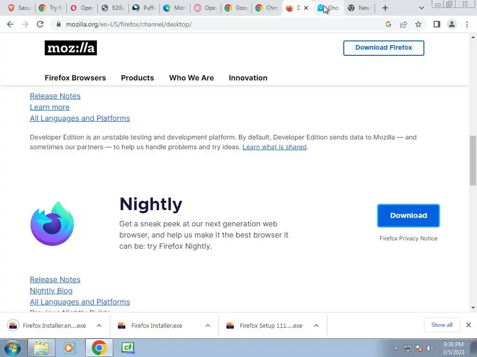
Task: Switch to the Try N tab
Action: point(50,8)
